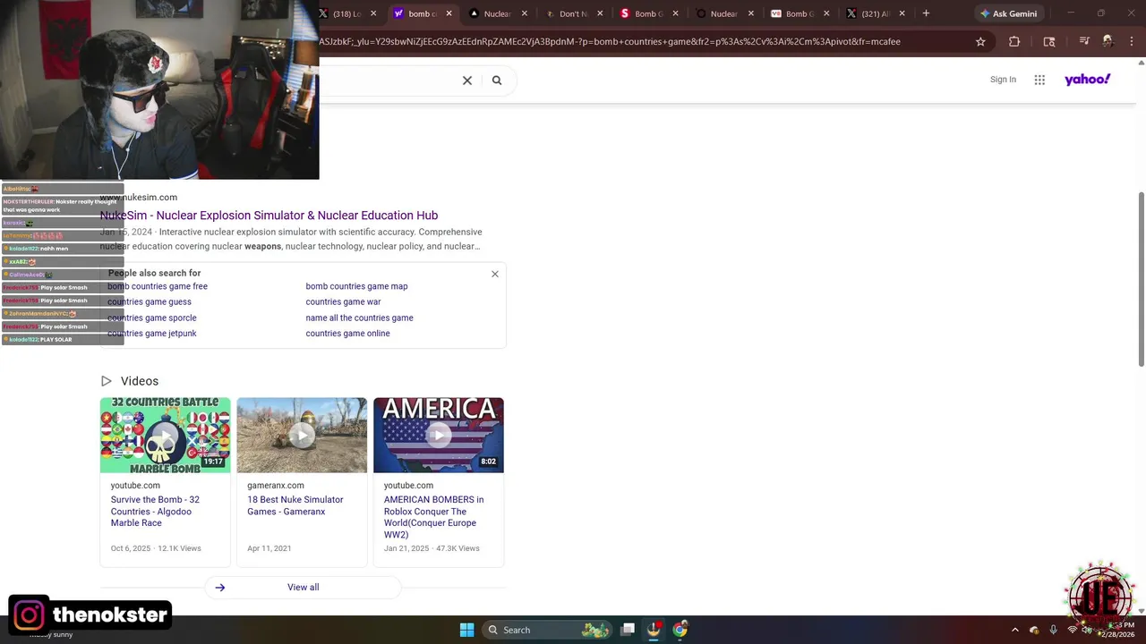Open Google Chrome from the taskbar
The image size is (1146, 644).
[x=680, y=630]
